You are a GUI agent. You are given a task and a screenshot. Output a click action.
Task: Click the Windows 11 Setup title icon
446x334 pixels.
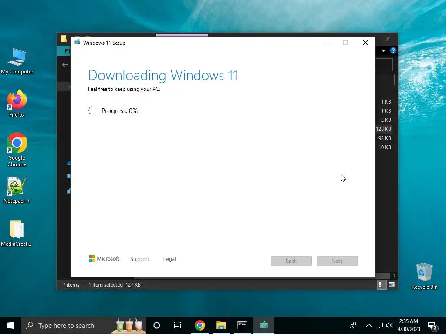tap(78, 43)
